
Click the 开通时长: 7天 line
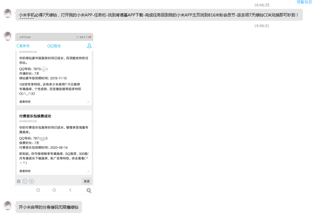tap(29, 74)
